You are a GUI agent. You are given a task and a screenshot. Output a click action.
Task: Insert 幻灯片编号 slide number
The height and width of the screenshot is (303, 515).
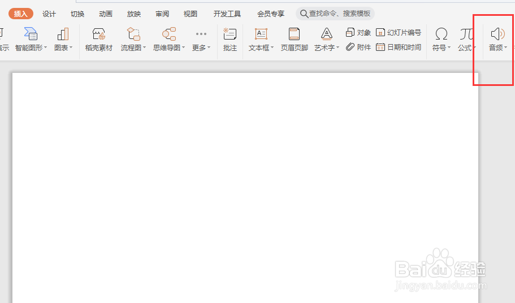pos(399,32)
